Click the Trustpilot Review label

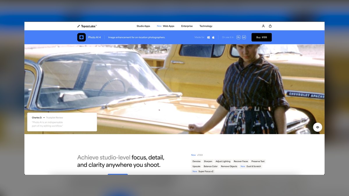point(54,118)
